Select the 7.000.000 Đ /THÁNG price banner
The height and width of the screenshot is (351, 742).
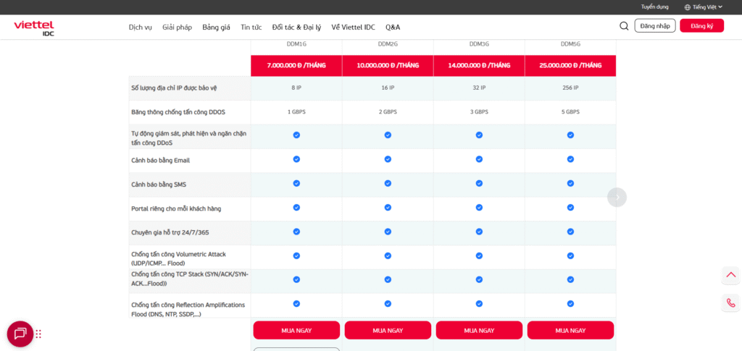tap(296, 65)
